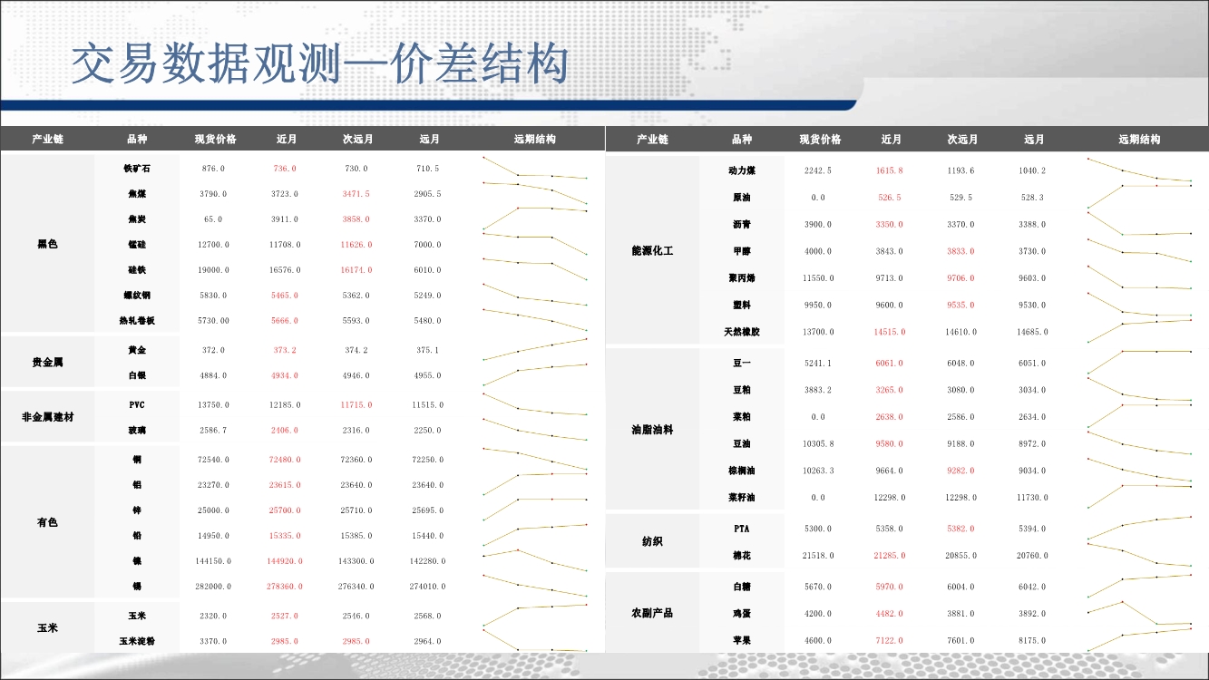
Task: Click 铜 near-month value 72480.0
Action: point(285,460)
